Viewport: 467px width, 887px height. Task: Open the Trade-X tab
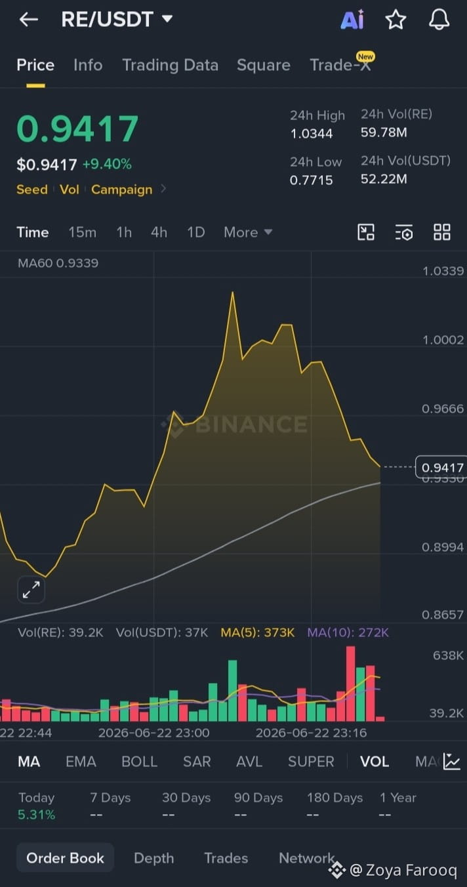point(340,65)
